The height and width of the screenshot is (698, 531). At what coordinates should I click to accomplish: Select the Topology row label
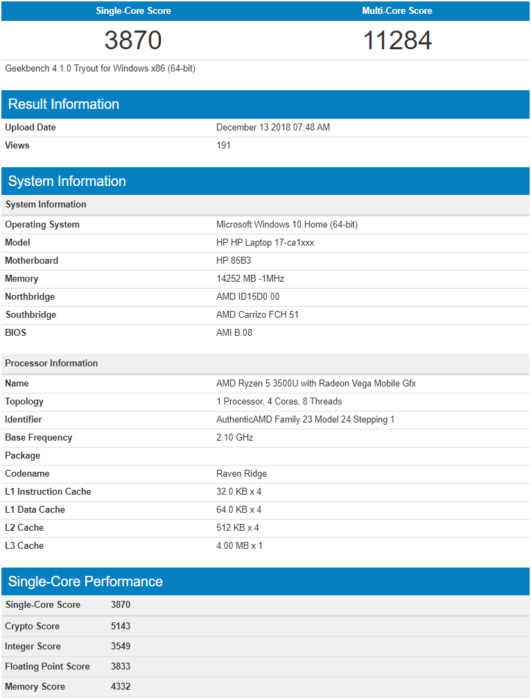coord(24,401)
